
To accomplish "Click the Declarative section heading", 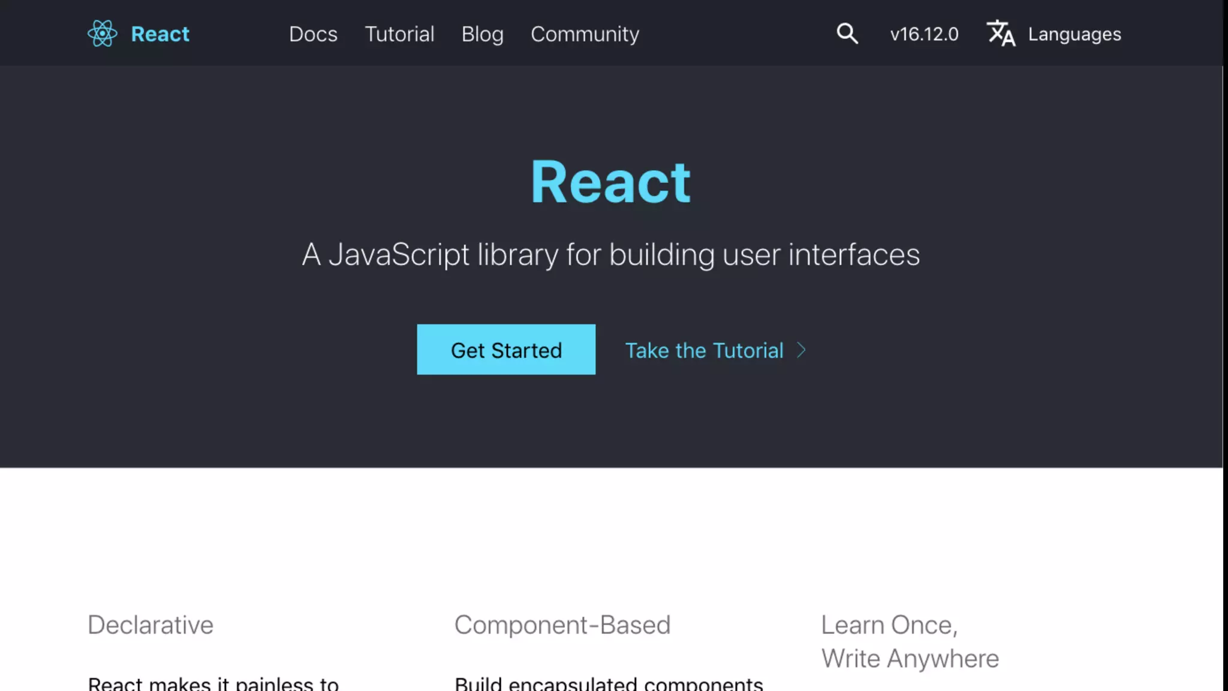I will coord(151,625).
